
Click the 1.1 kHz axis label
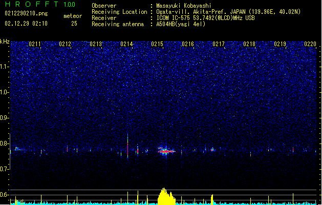pyautogui.click(x=5, y=67)
